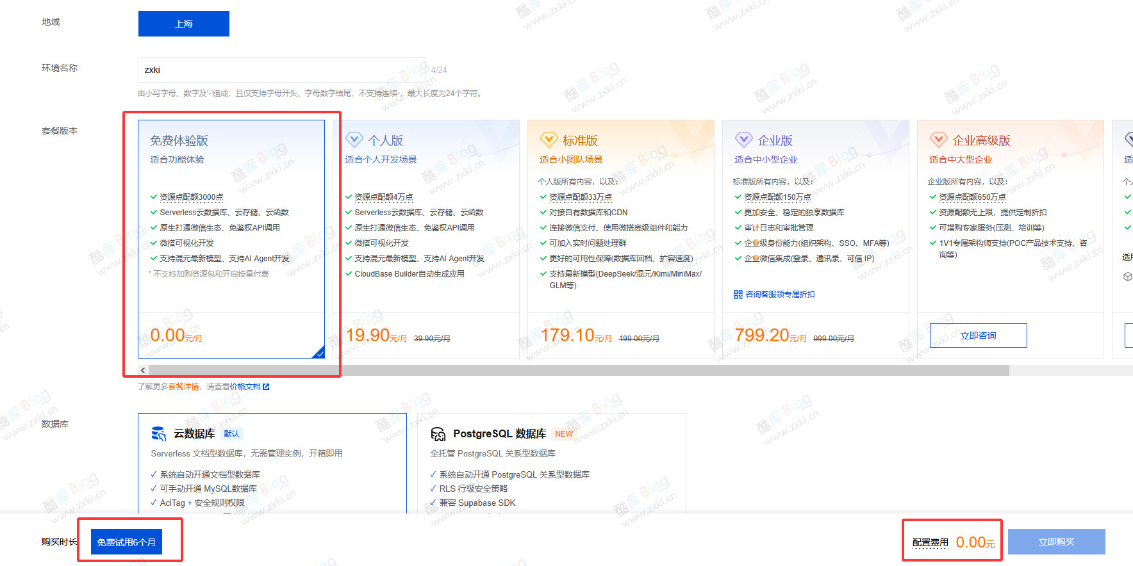This screenshot has height=566, width=1133.
Task: Select 免费试用6个月 duration
Action: pos(126,542)
